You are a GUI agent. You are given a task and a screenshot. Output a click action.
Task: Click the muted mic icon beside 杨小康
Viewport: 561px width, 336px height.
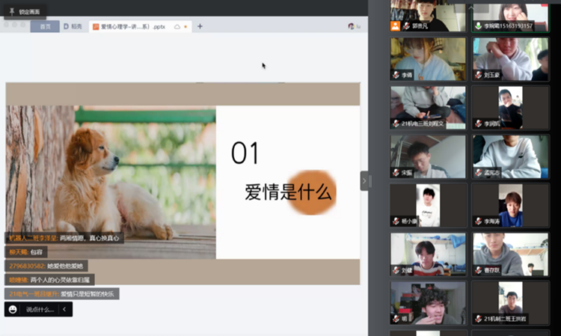click(396, 222)
